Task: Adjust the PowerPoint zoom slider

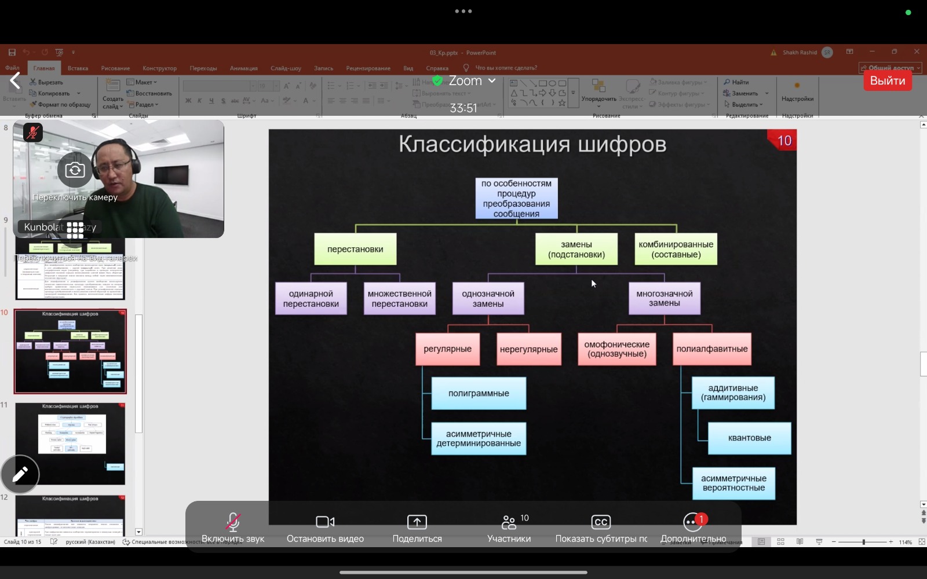Action: (x=863, y=542)
